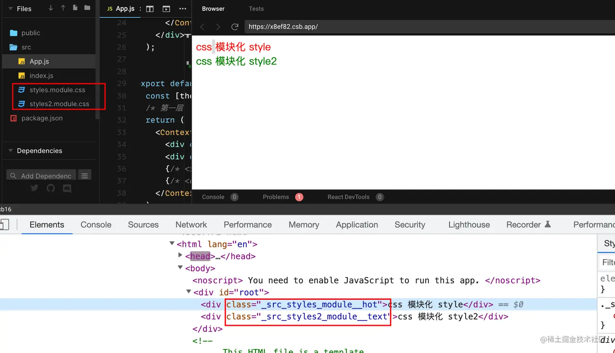The height and width of the screenshot is (353, 615).
Task: Open the DevTools Sources tab
Action: tap(143, 225)
